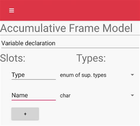Click the 'Name' text in slot field

pyautogui.click(x=20, y=95)
